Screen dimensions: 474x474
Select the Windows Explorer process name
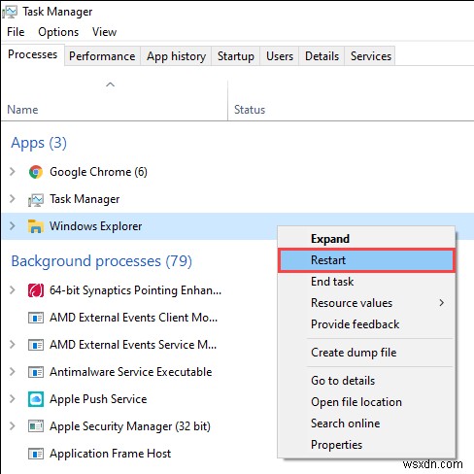tap(95, 226)
